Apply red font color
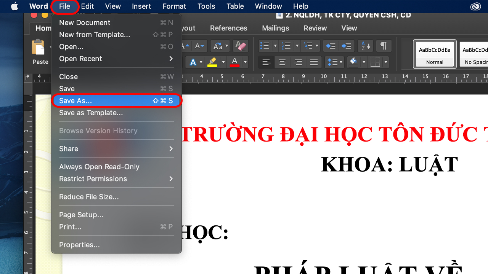This screenshot has width=488, height=274. click(234, 62)
